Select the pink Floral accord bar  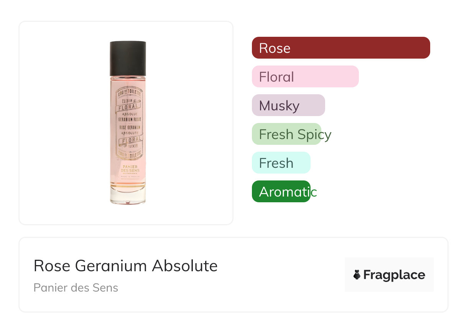305,77
